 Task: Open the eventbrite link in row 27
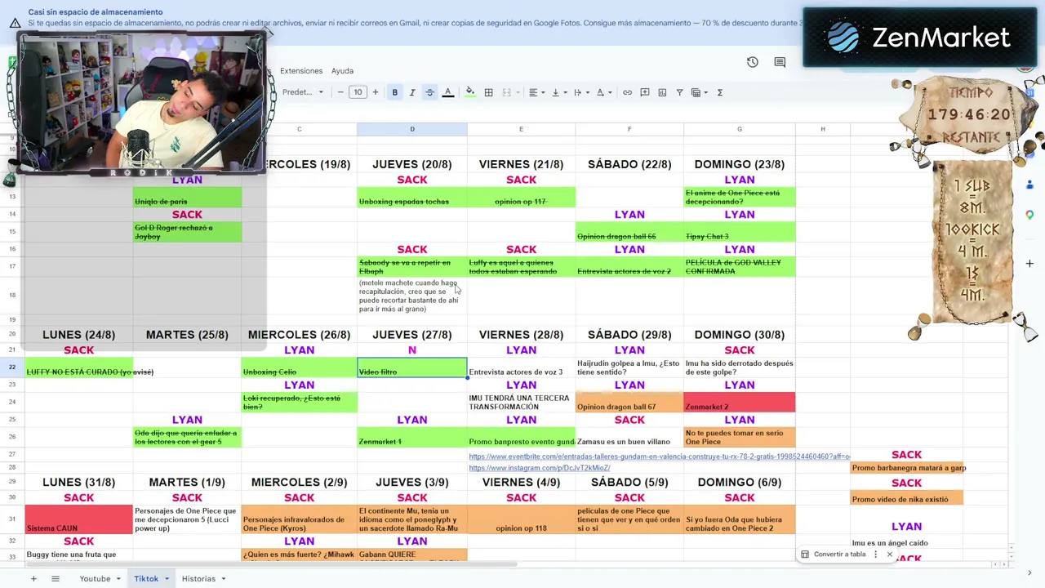click(x=660, y=457)
